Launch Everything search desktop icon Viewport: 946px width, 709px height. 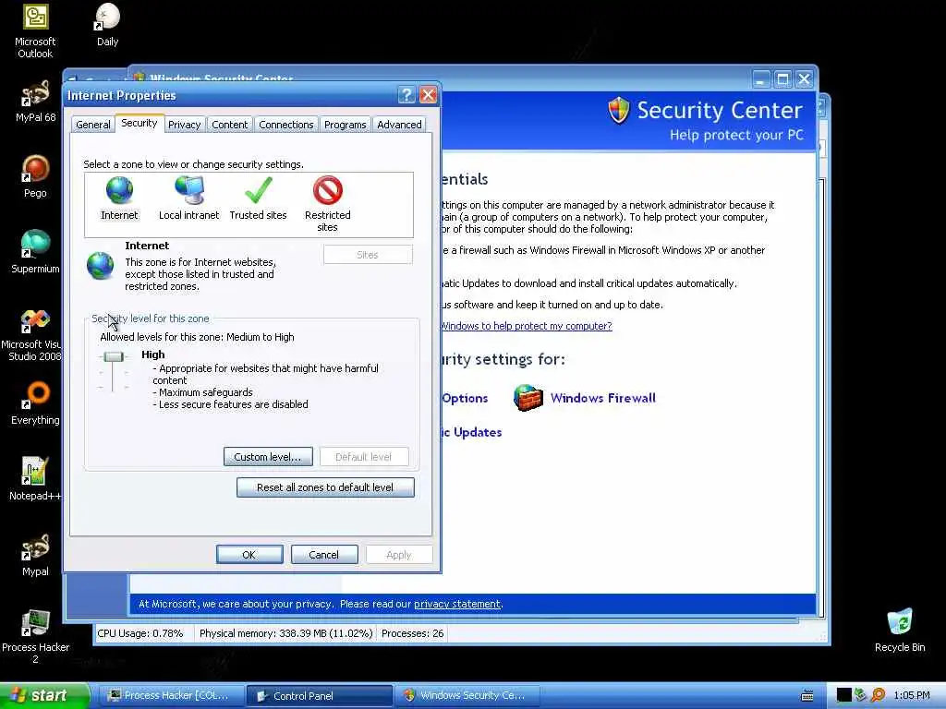tap(35, 403)
